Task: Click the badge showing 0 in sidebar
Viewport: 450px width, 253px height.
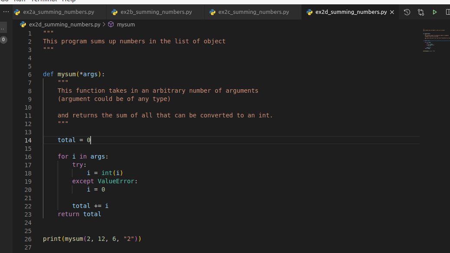Action: click(3, 39)
